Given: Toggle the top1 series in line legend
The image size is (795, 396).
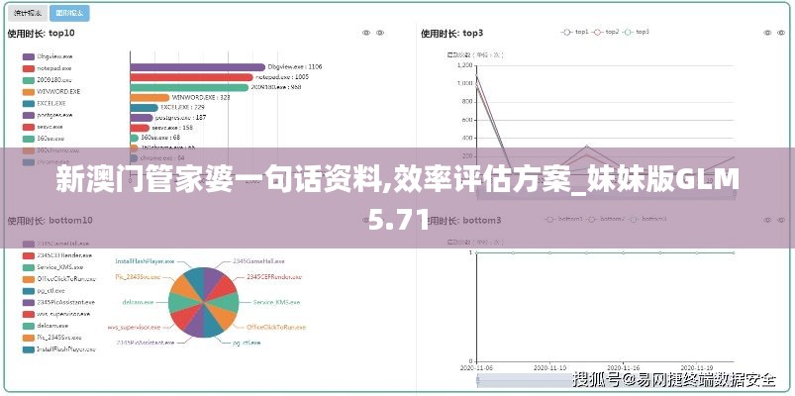Looking at the screenshot, I should (575, 32).
